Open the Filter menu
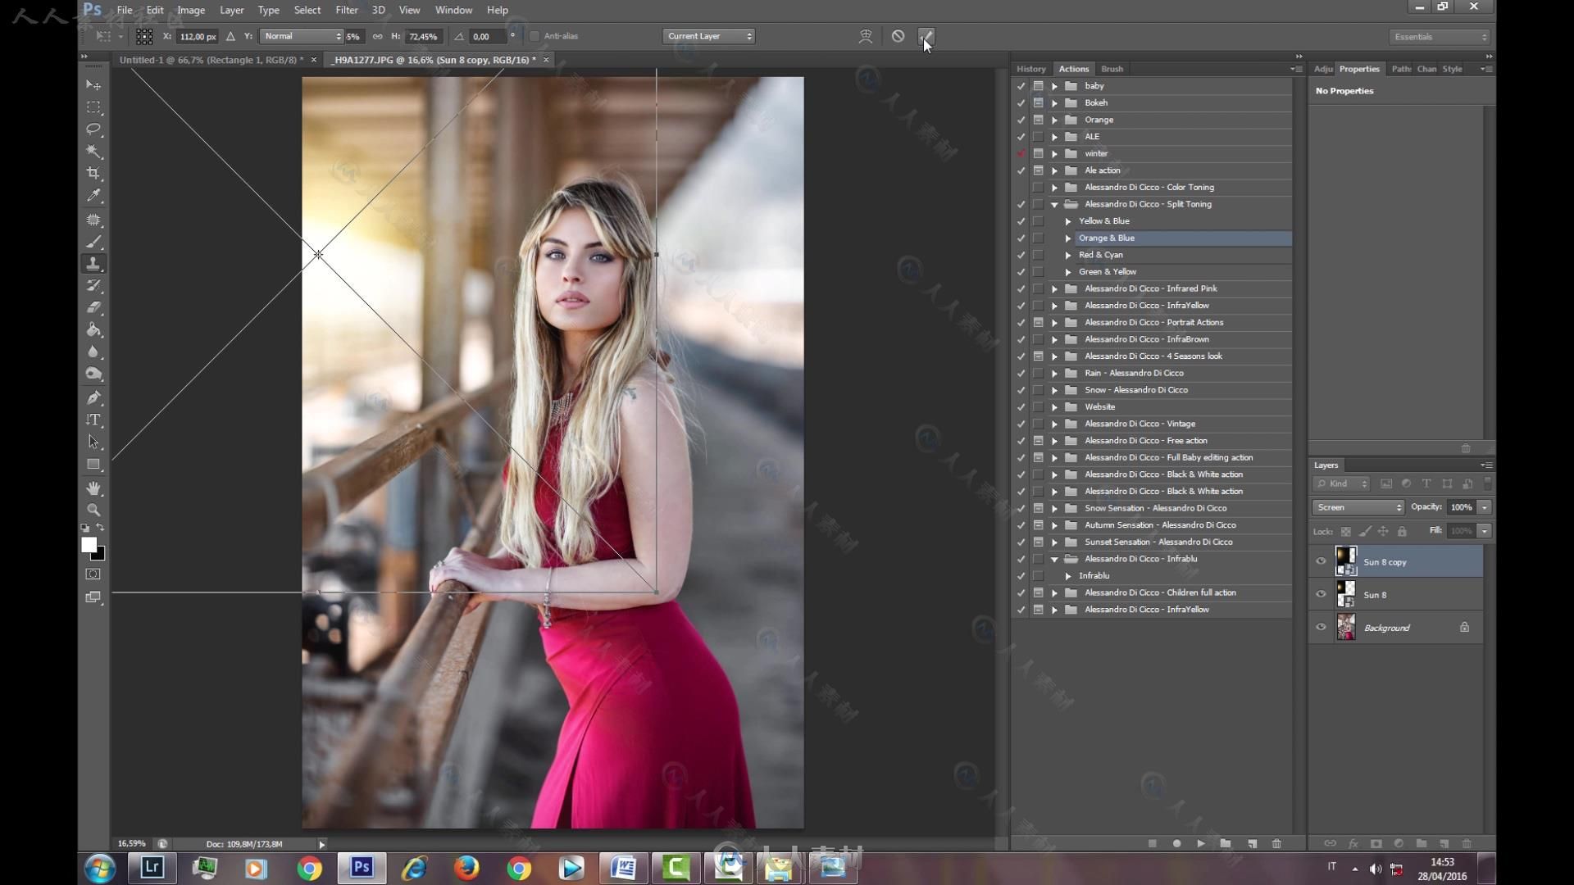 pyautogui.click(x=346, y=10)
